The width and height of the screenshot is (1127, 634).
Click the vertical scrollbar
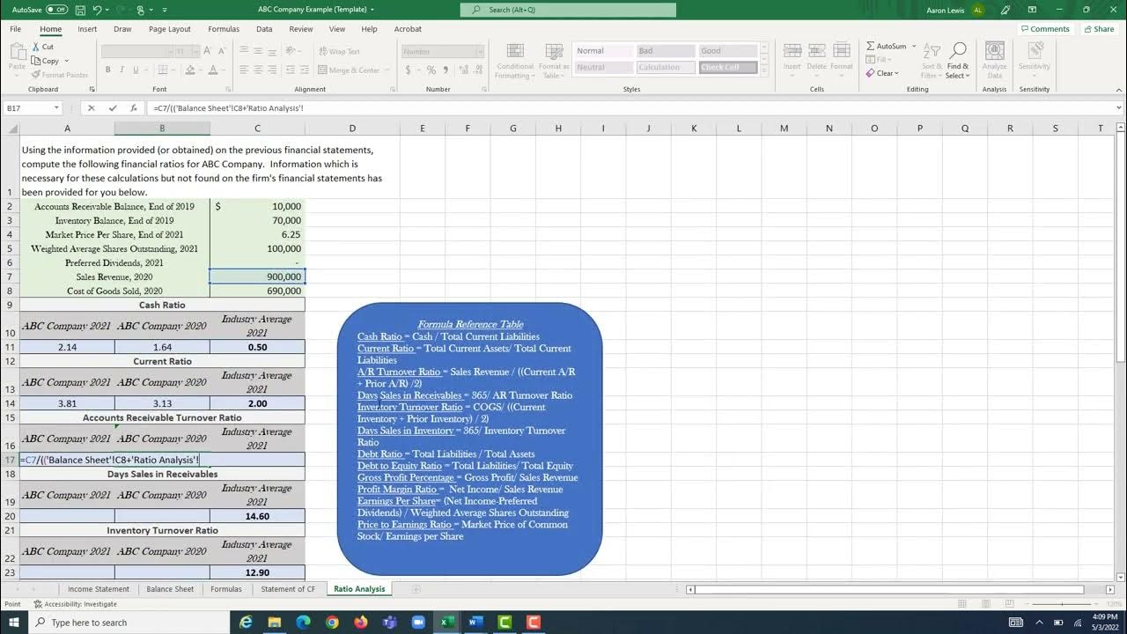pos(1120,352)
